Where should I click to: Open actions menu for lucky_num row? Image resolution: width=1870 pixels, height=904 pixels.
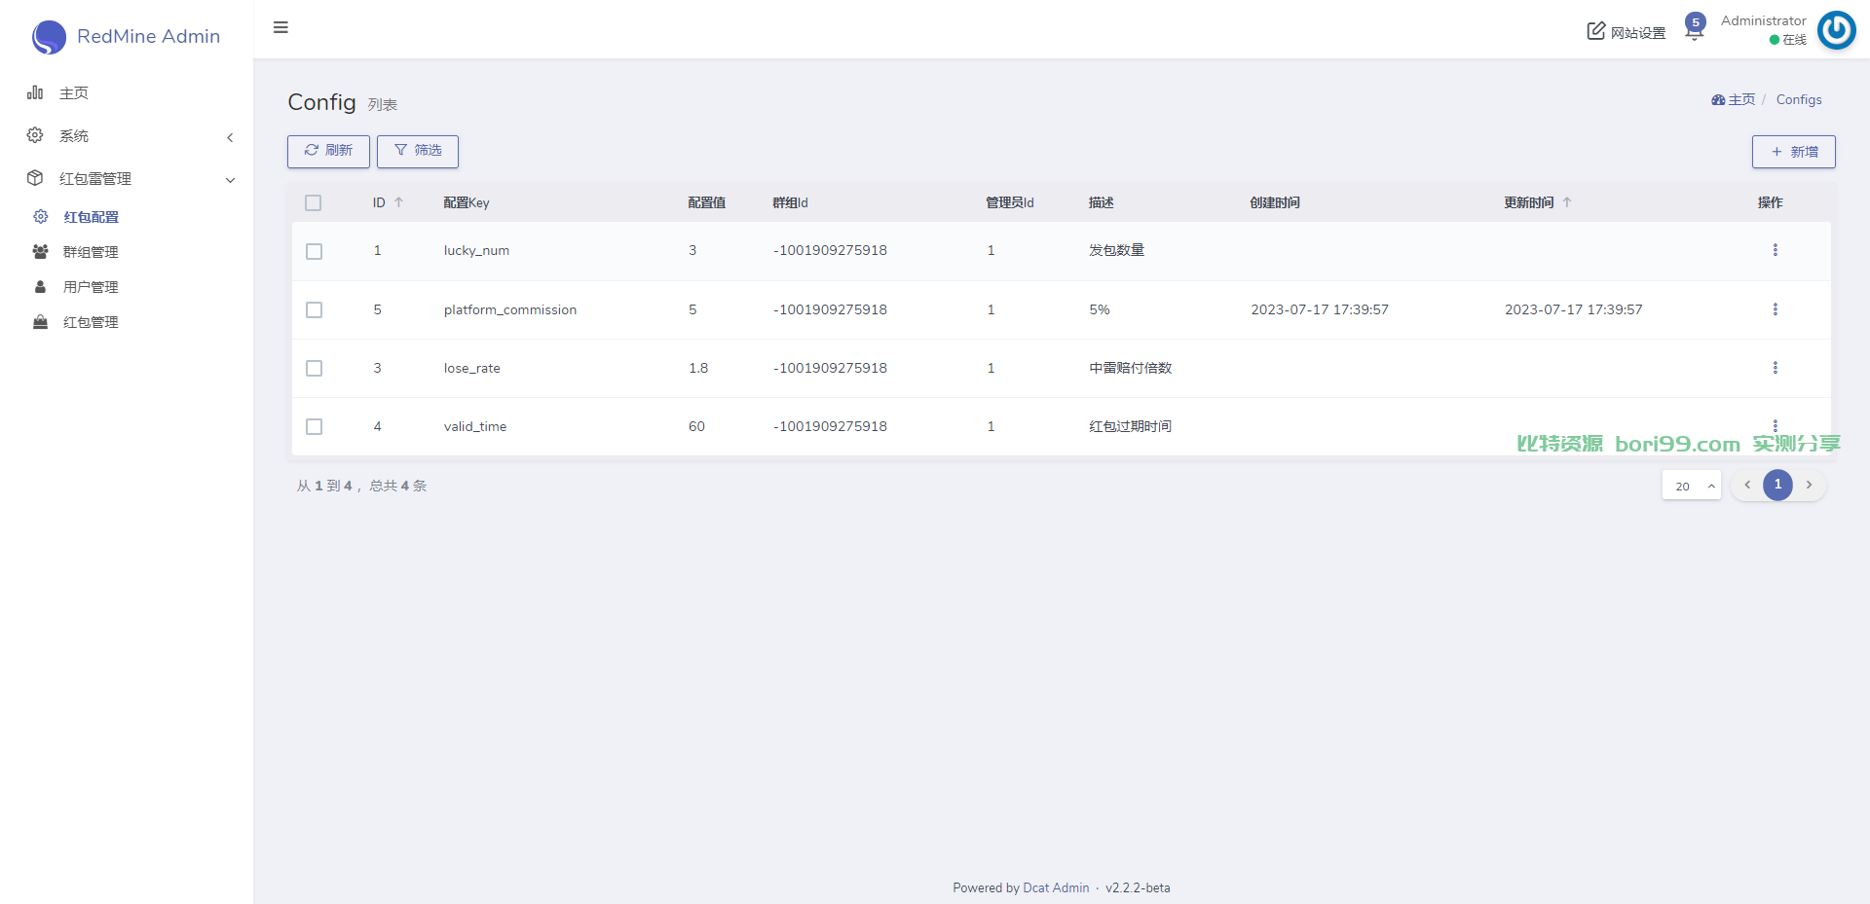click(x=1775, y=250)
